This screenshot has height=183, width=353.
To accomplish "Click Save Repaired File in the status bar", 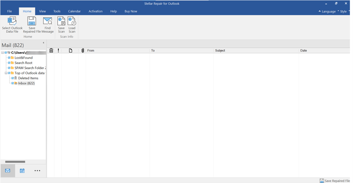I will coord(335,181).
